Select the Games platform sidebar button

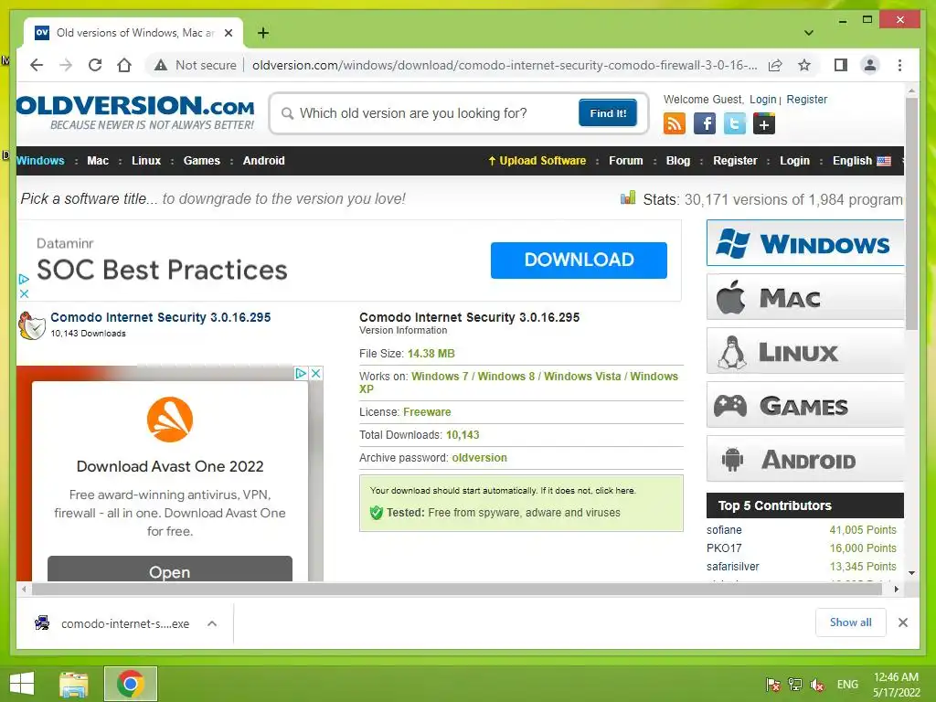pyautogui.click(x=804, y=405)
